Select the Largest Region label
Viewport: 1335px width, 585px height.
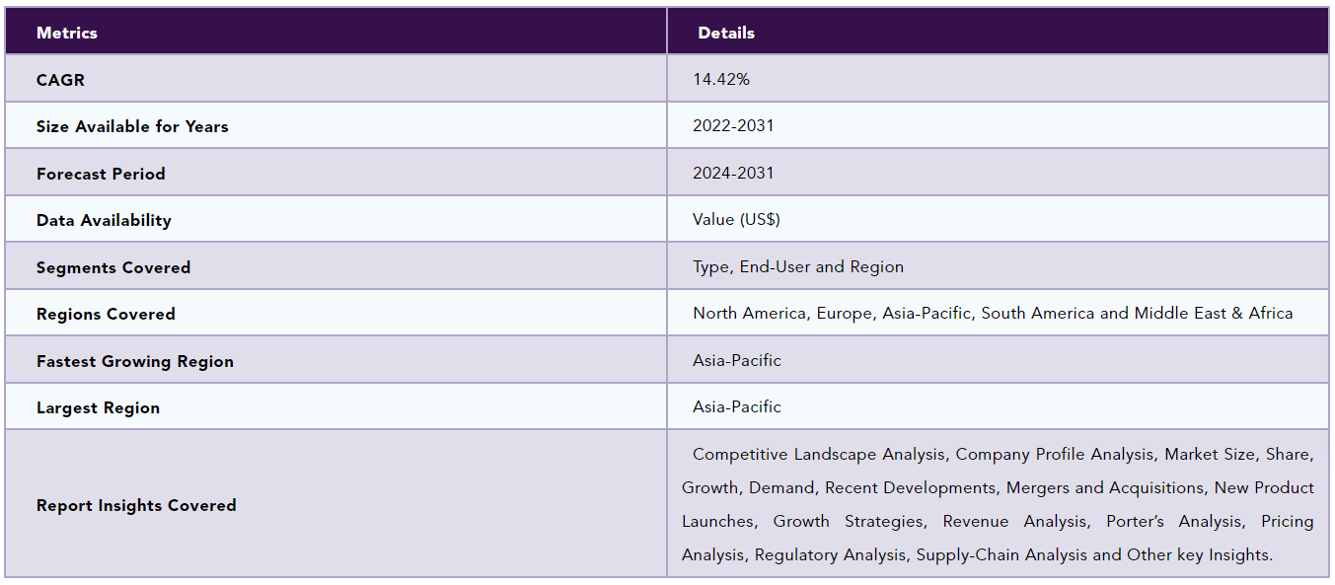tap(98, 407)
